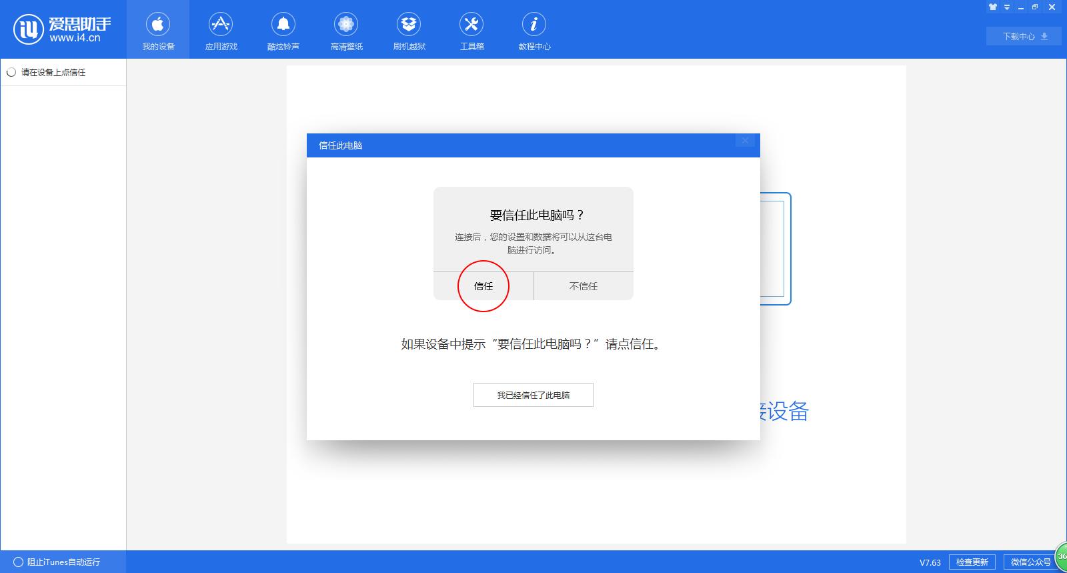
Task: Select 请在设备上点信任 in the sidebar
Action: tap(63, 72)
